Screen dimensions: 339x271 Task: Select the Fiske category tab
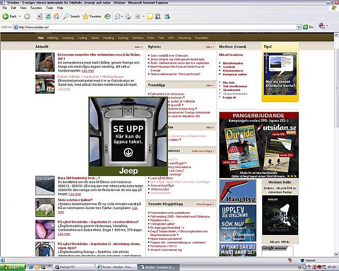coord(151,38)
